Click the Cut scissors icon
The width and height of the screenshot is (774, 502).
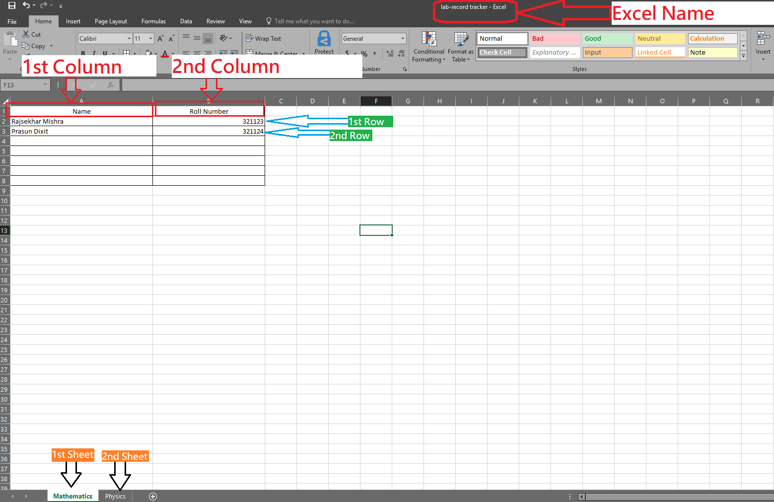click(x=26, y=34)
